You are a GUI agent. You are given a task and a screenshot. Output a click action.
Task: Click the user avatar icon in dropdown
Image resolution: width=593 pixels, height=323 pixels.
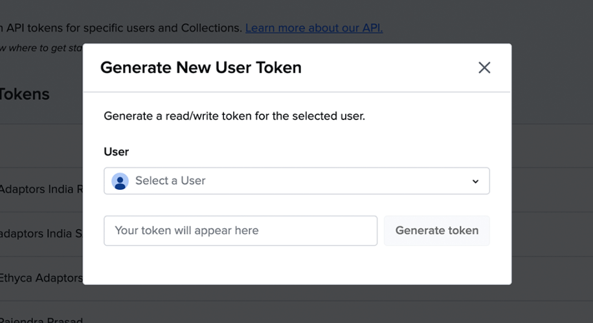click(x=120, y=182)
